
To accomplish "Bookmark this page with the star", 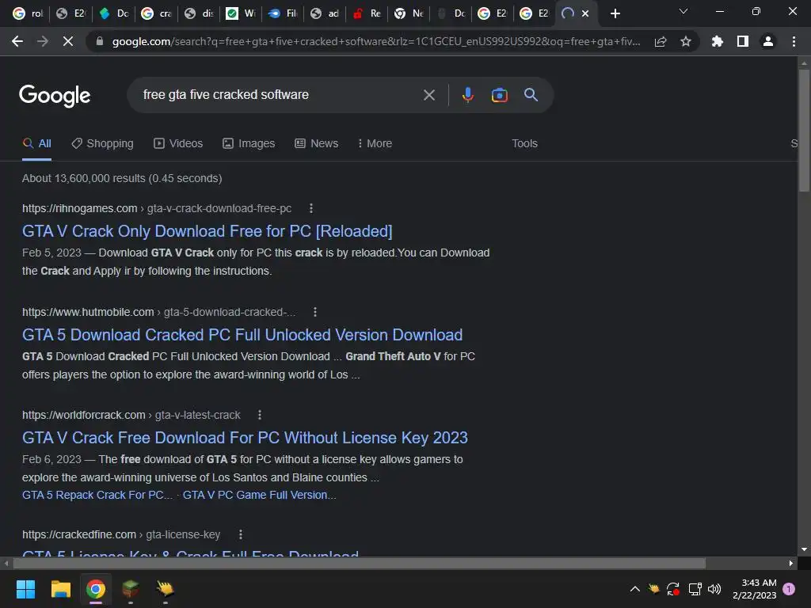I will [686, 41].
